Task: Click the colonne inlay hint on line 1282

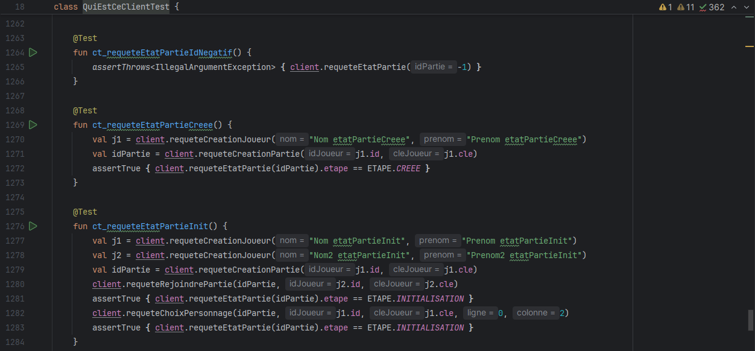Action: pos(535,313)
